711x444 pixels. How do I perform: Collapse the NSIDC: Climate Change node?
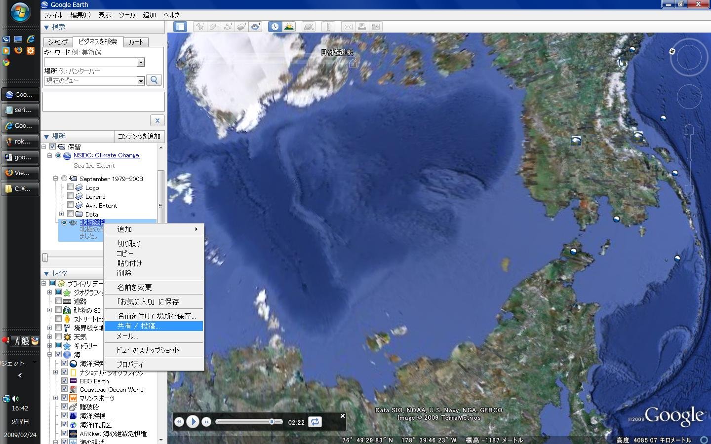click(49, 155)
